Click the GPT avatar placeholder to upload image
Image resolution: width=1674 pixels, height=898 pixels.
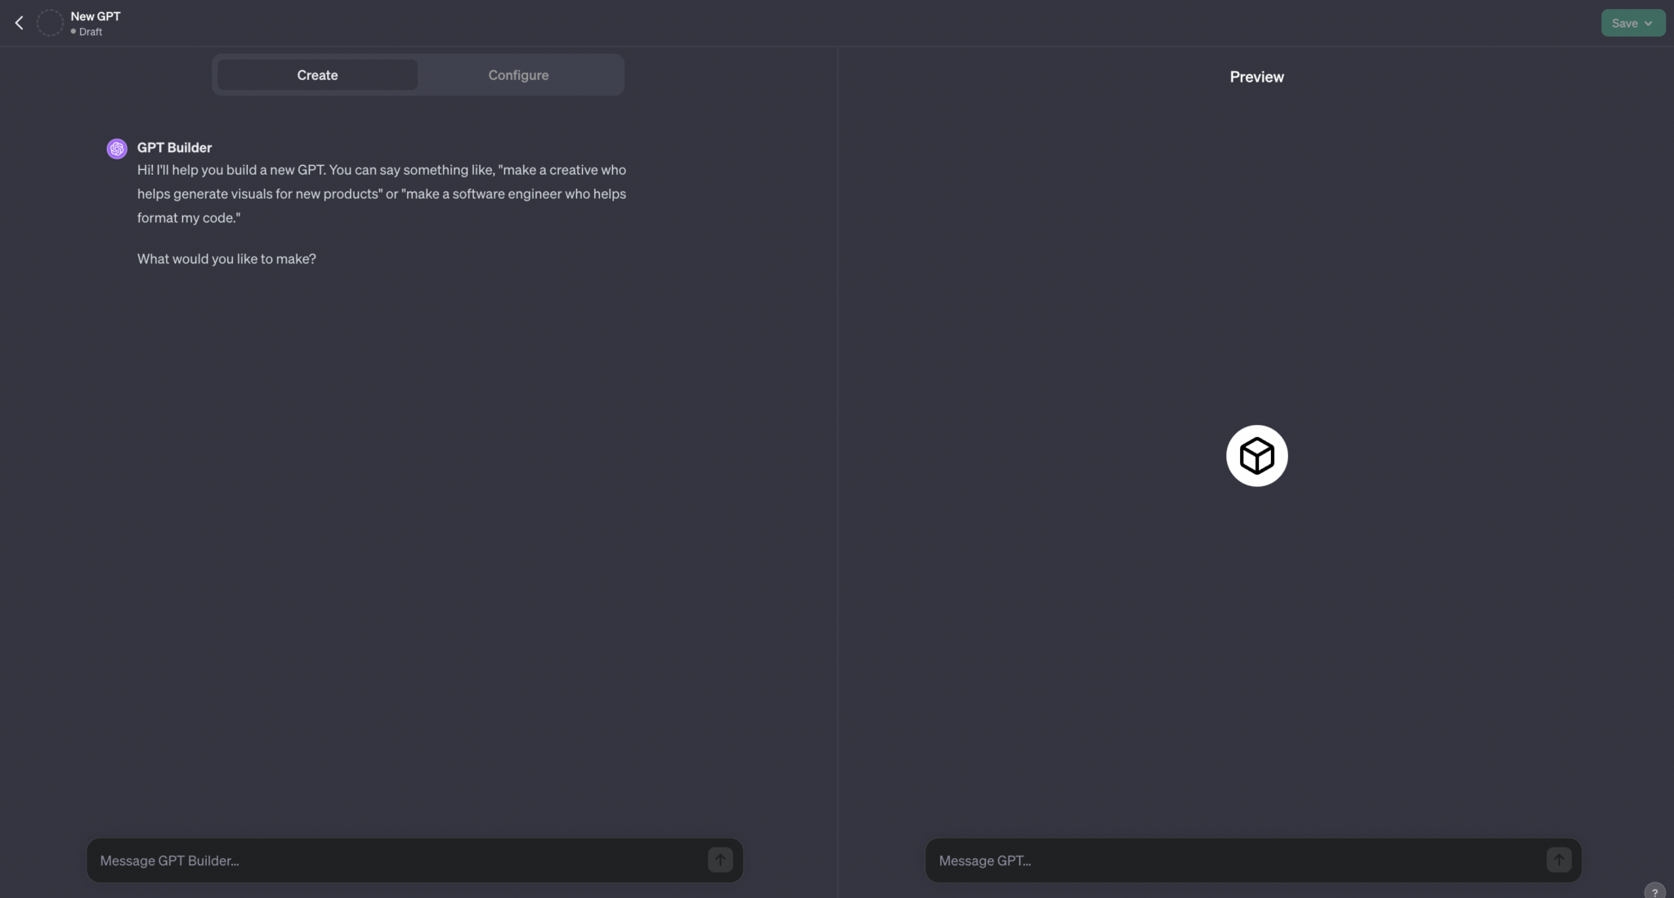pos(49,22)
